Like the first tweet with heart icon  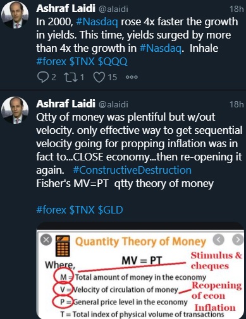coord(99,77)
